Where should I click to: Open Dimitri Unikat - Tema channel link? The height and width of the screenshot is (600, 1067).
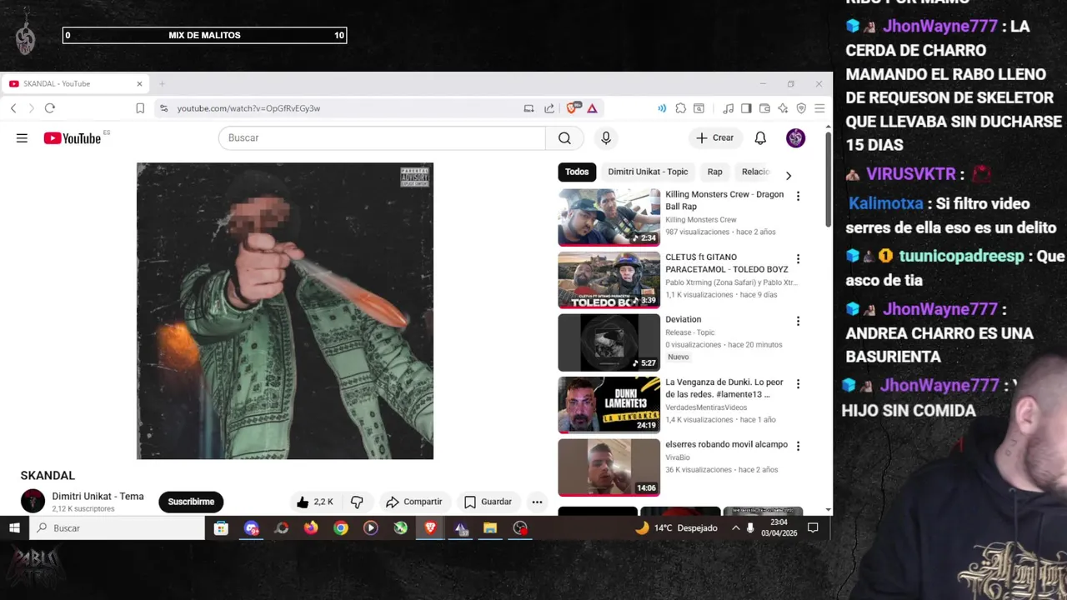tap(98, 496)
